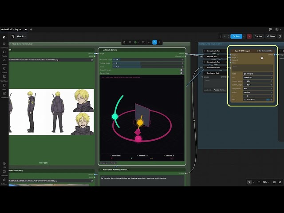
Task: Click the drag handle left of batch count
Action: pos(220,36)
